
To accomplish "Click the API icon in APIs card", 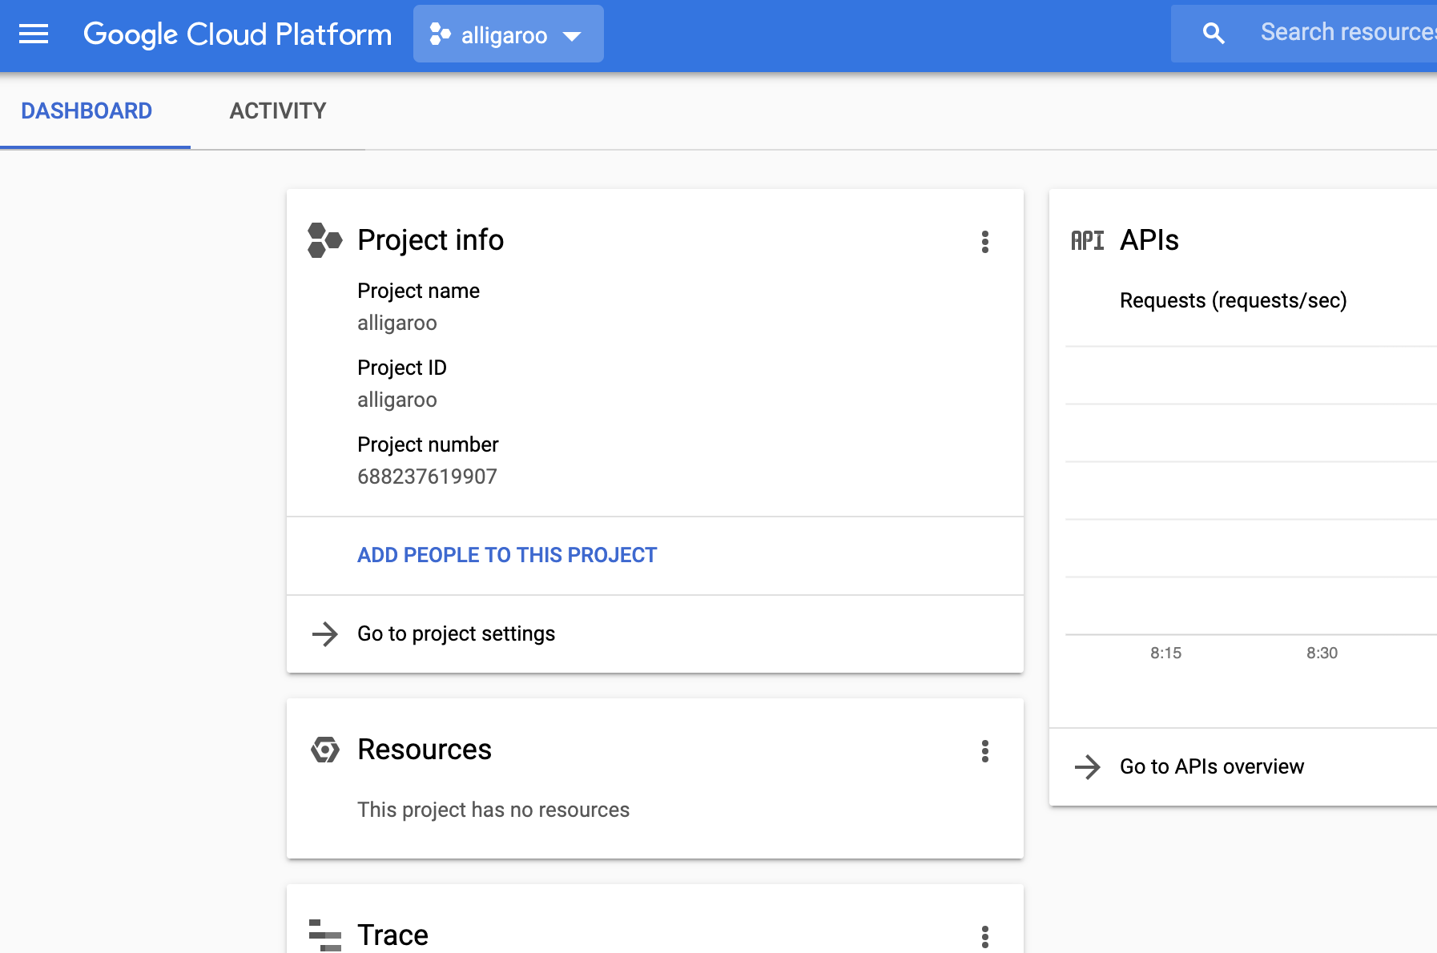I will coord(1087,240).
